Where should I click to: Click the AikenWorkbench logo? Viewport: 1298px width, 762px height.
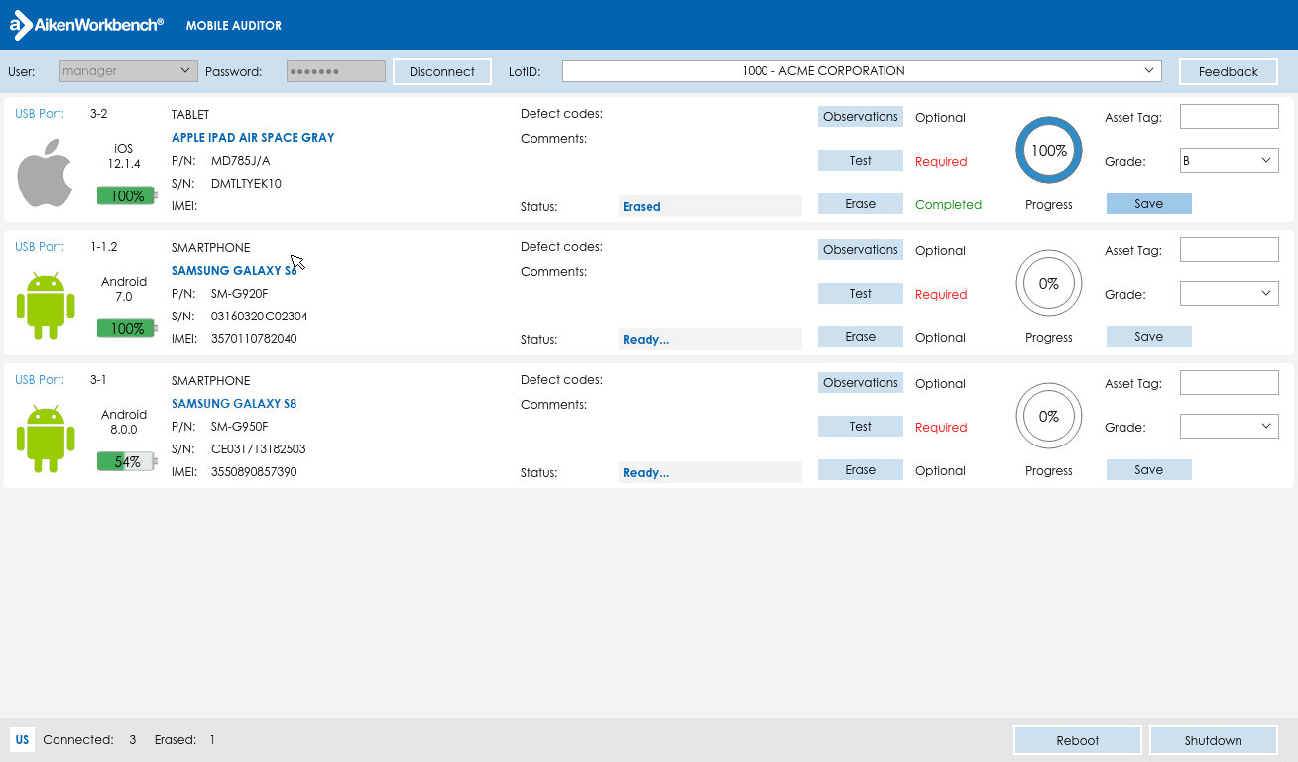[87, 25]
